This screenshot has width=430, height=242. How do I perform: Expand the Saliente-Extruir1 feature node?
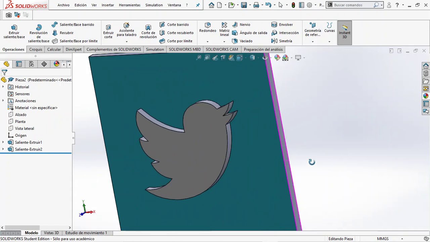coord(3,142)
